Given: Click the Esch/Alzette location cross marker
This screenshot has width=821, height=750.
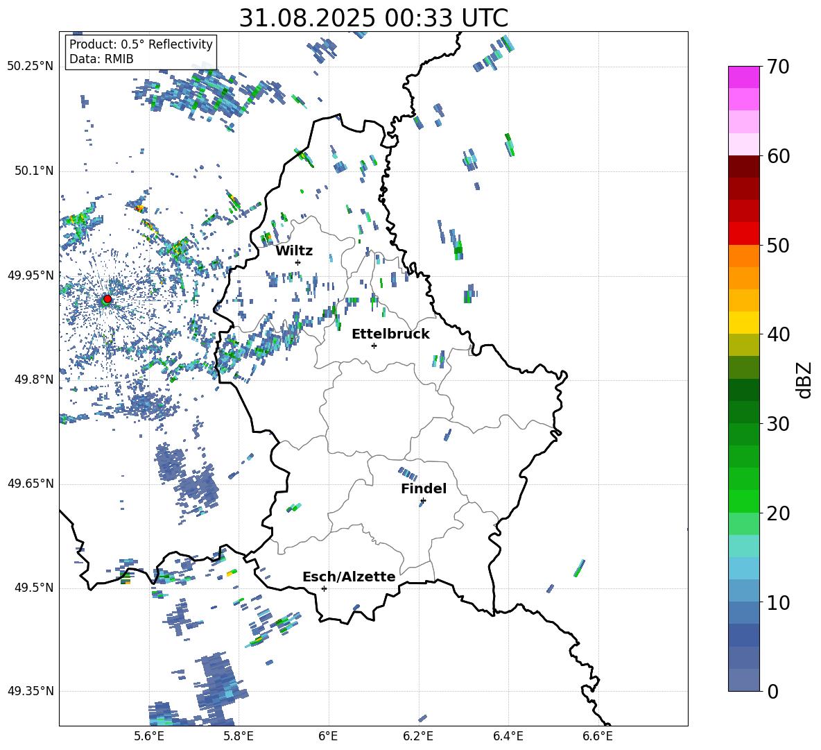Looking at the screenshot, I should tap(324, 588).
